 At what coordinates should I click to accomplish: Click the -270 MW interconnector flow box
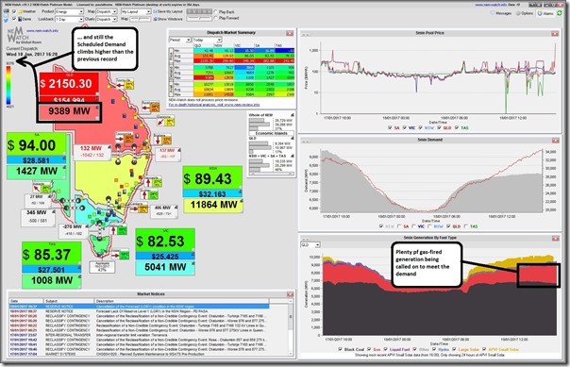(74, 231)
